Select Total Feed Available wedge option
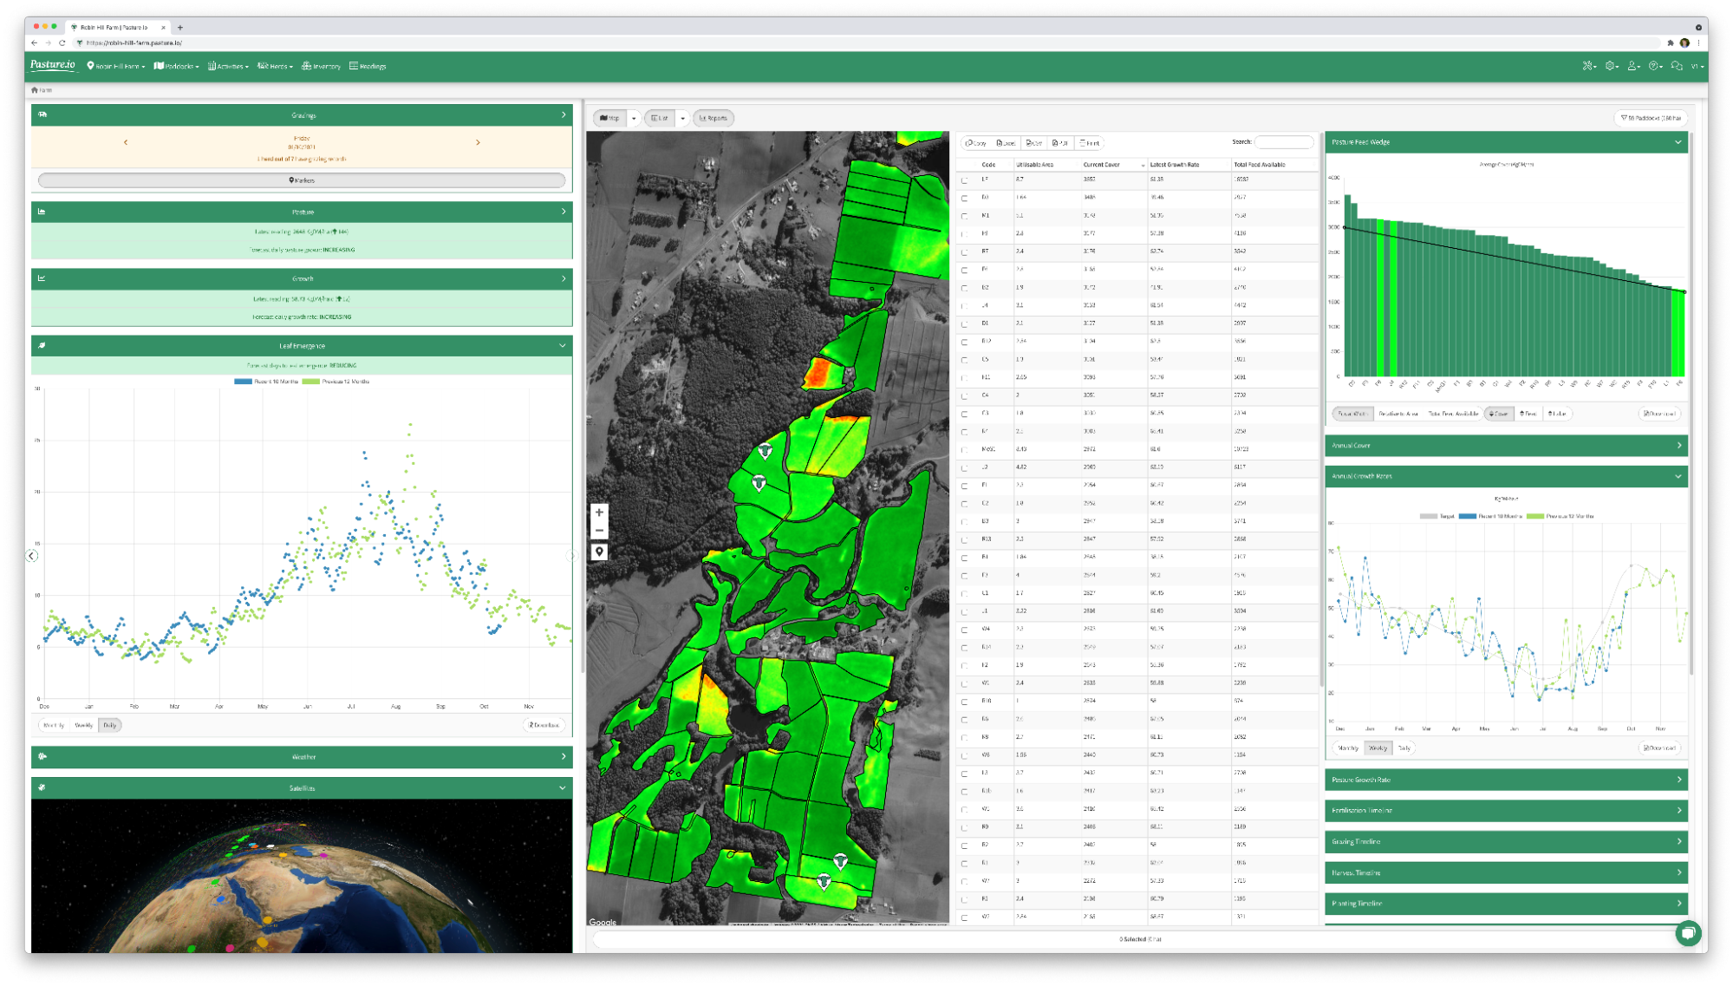The image size is (1733, 986). point(1453,414)
